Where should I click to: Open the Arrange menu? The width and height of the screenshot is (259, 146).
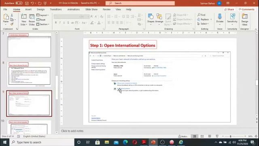[x=159, y=19]
